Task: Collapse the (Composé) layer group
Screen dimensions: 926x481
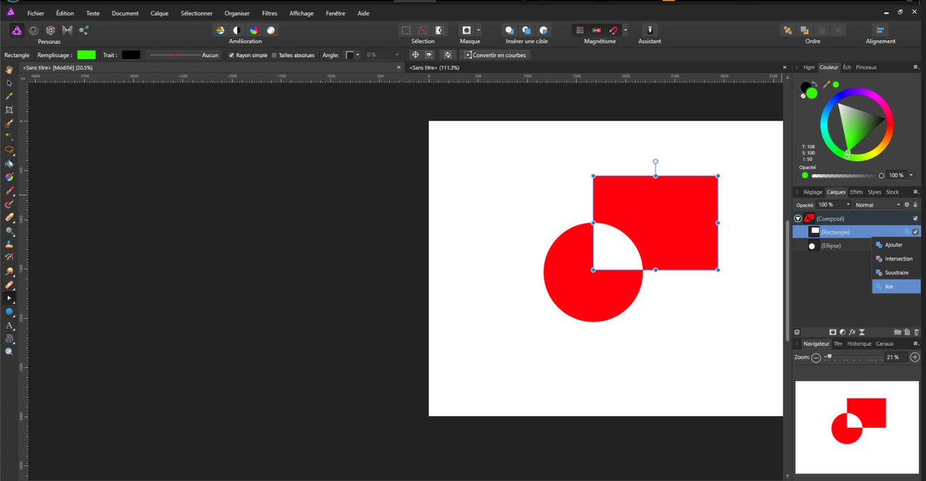Action: (798, 218)
